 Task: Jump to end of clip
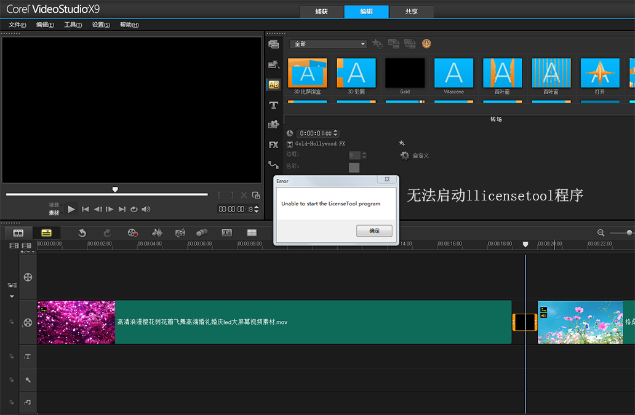tap(122, 209)
